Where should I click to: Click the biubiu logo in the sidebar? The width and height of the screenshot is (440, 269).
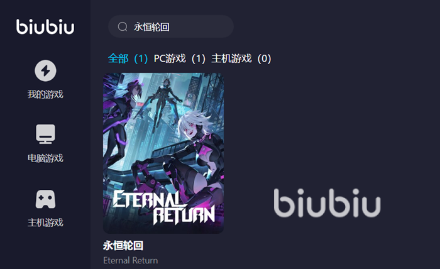(45, 27)
